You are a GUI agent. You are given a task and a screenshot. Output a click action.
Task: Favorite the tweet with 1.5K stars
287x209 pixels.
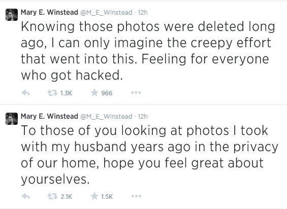pos(94,196)
